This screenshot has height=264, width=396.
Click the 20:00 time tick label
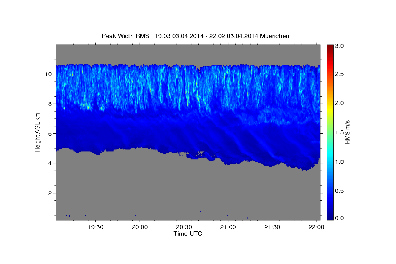(140, 227)
